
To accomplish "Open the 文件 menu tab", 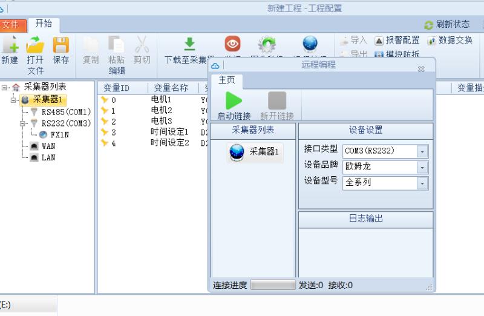I will click(x=10, y=25).
